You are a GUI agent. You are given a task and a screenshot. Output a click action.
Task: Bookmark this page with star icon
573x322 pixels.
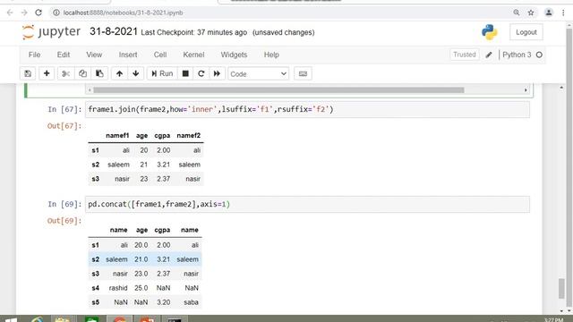point(531,13)
